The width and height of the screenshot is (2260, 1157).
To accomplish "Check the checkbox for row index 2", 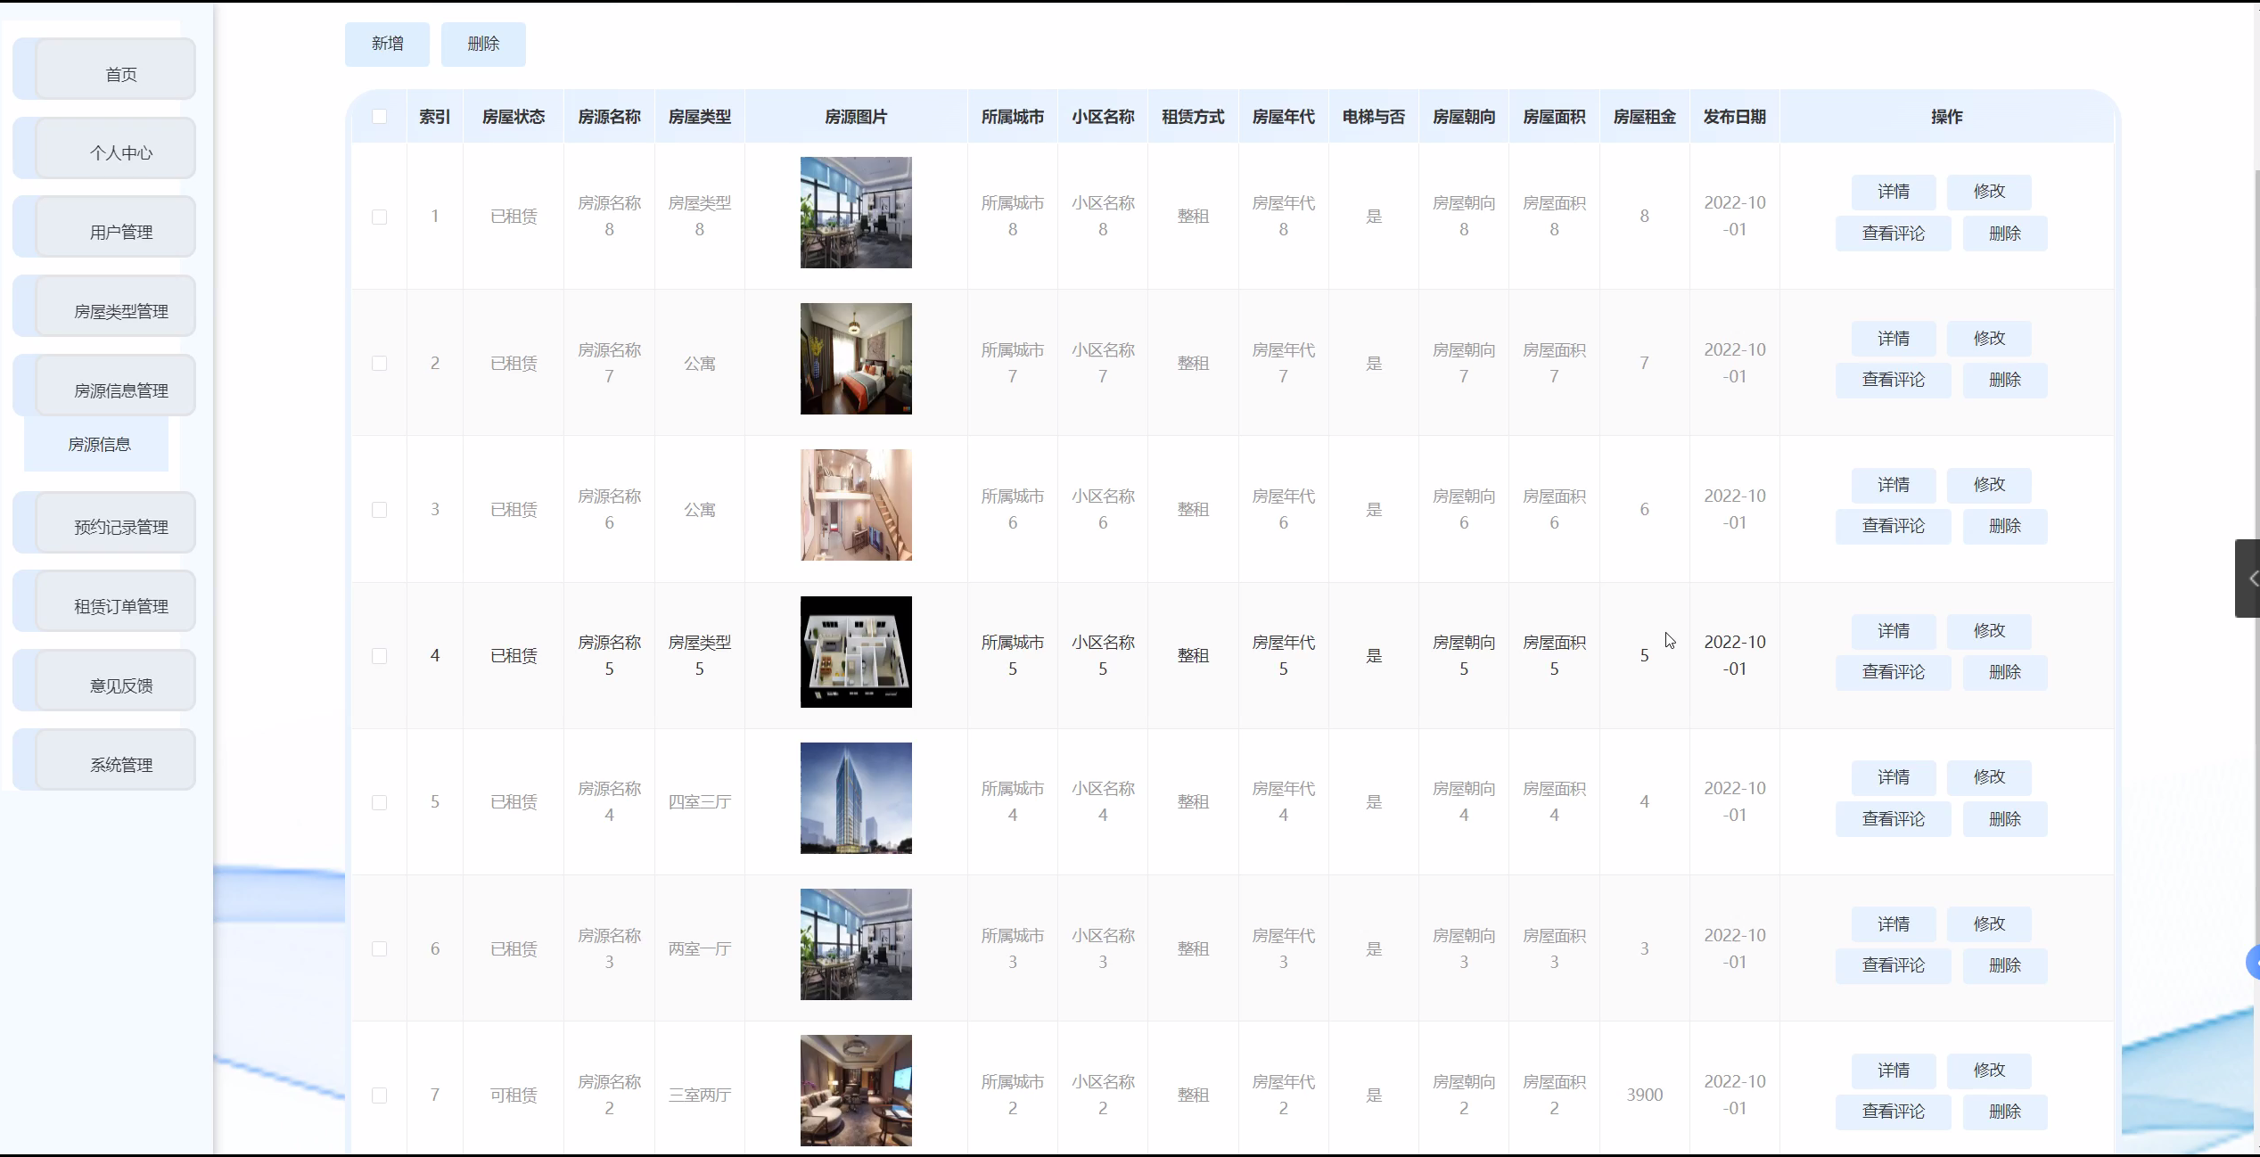I will [380, 363].
